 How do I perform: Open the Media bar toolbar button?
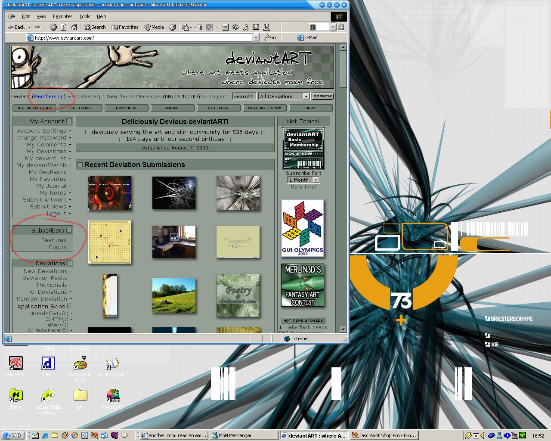pyautogui.click(x=154, y=27)
